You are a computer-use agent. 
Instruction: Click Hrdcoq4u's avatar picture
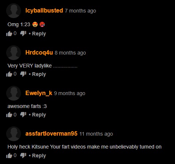(14, 53)
